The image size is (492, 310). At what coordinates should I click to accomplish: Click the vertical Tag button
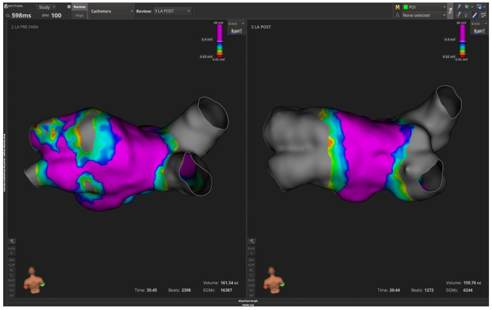coord(450,11)
